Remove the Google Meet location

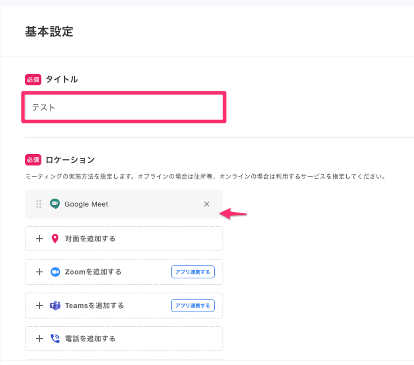click(x=207, y=204)
